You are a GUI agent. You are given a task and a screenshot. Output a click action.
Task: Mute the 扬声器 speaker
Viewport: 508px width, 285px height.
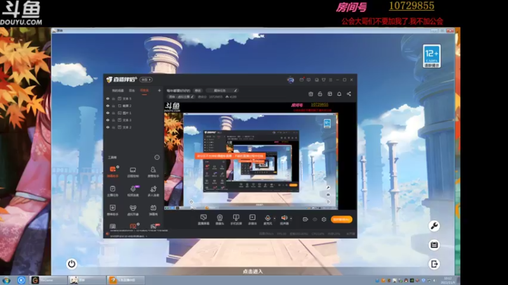coord(284,219)
